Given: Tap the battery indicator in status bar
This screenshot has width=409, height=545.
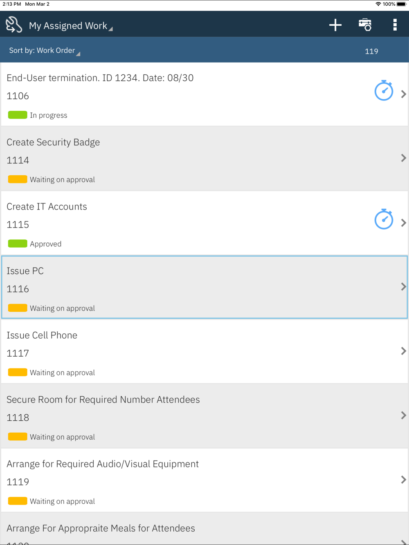Looking at the screenshot, I should pos(401,4).
